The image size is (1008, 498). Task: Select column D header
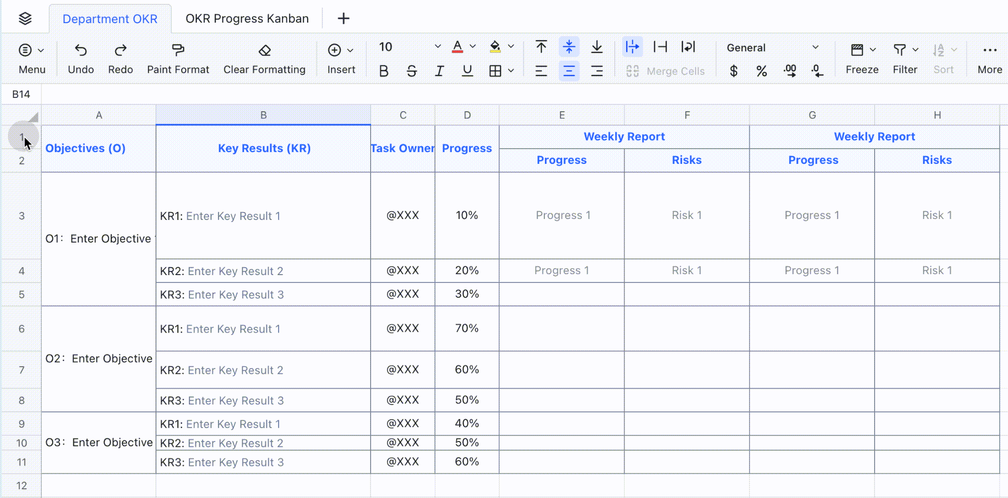467,115
